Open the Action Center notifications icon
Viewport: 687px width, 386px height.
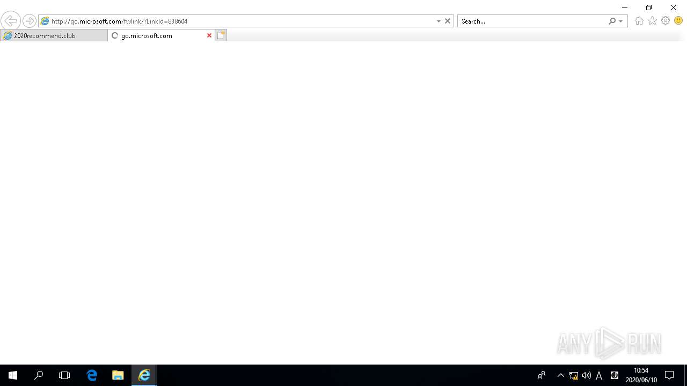coord(669,375)
